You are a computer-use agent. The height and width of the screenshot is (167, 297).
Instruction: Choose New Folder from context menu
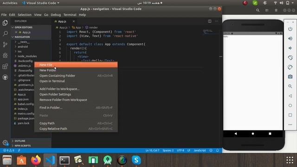pyautogui.click(x=76, y=70)
